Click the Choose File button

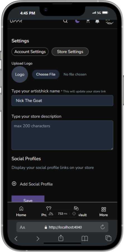coord(46,75)
